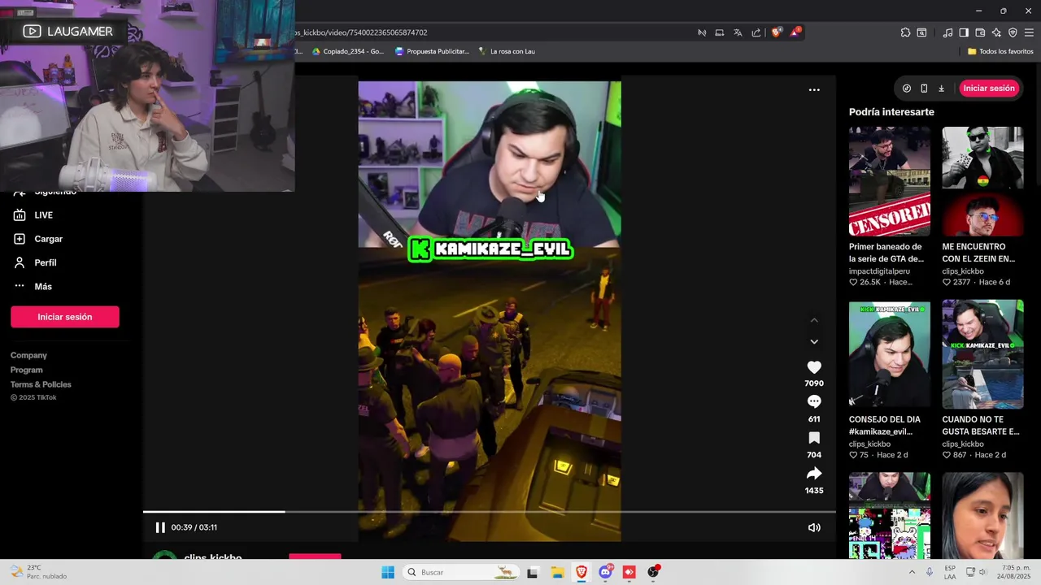Screen dimensions: 1041x585
Task: Open the Perfil menu item
Action: click(x=34, y=262)
